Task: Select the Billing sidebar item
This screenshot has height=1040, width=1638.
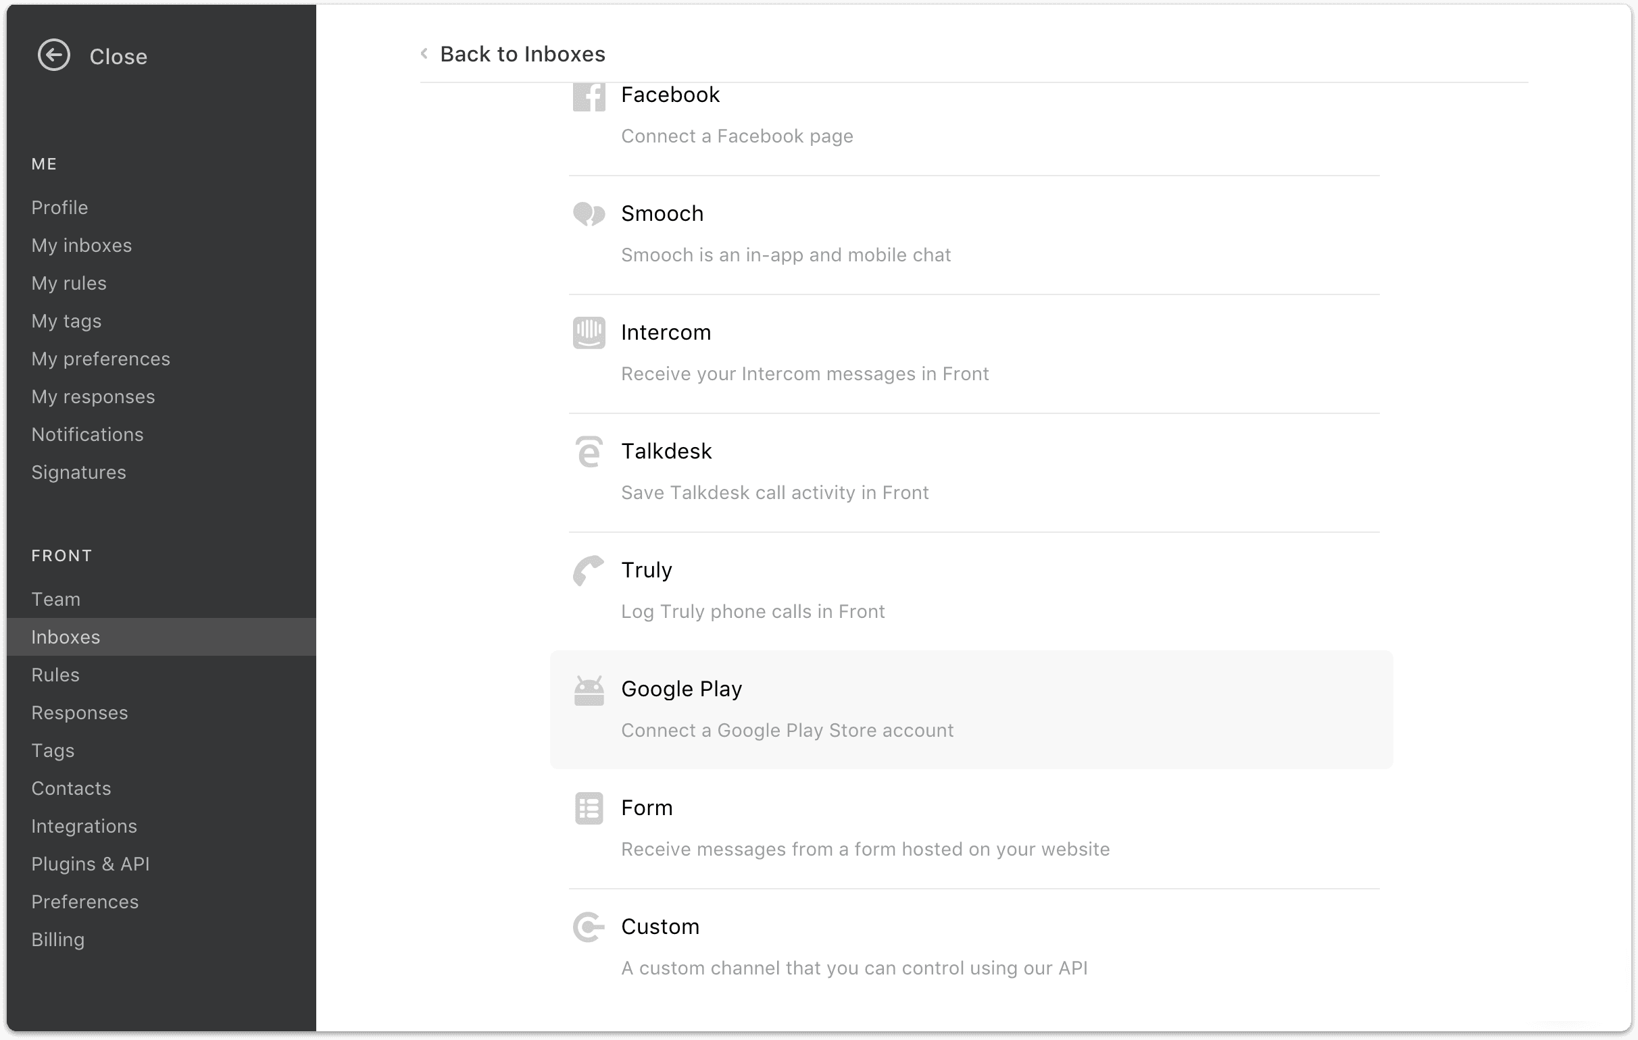Action: coord(58,939)
